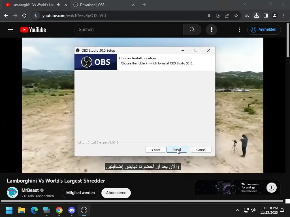The height and width of the screenshot is (217, 290).
Task: Open the Google Store savings ad
Action: click(x=238, y=189)
